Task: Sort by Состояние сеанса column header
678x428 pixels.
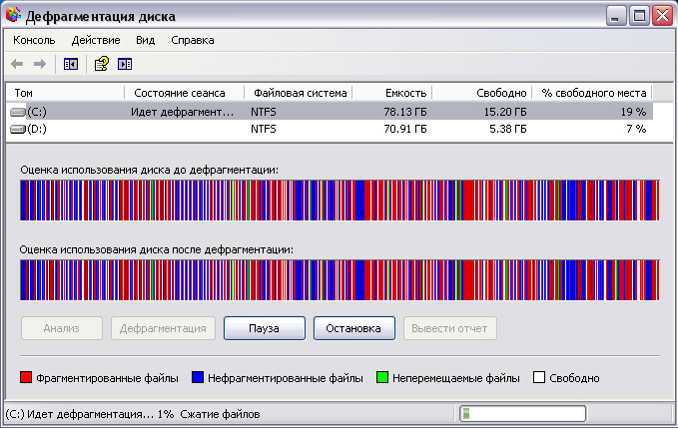Action: click(185, 93)
